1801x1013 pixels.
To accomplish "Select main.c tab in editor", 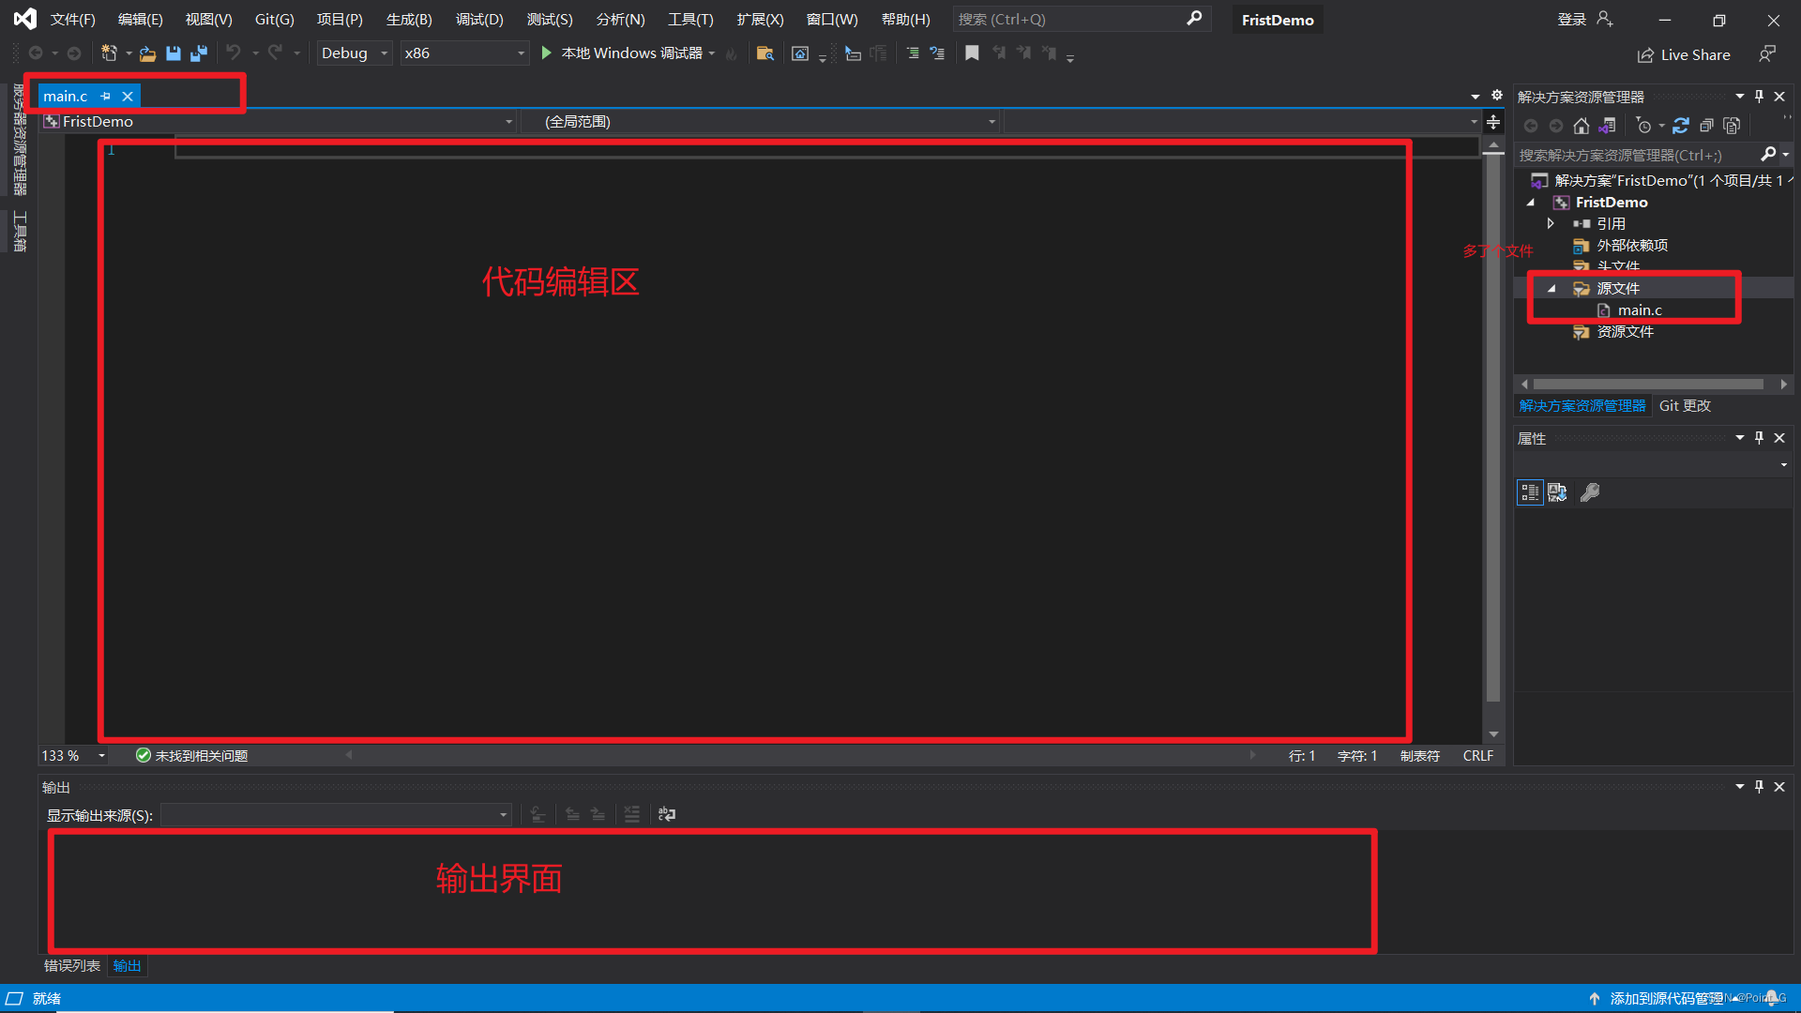I will [x=65, y=96].
